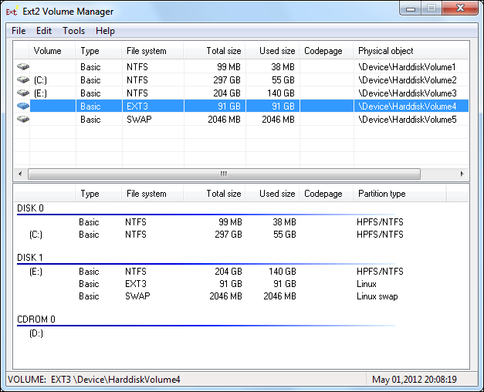Click the 99 MB partition under DISK 0

pos(230,222)
